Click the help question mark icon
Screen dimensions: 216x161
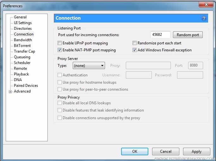(x=204, y=18)
